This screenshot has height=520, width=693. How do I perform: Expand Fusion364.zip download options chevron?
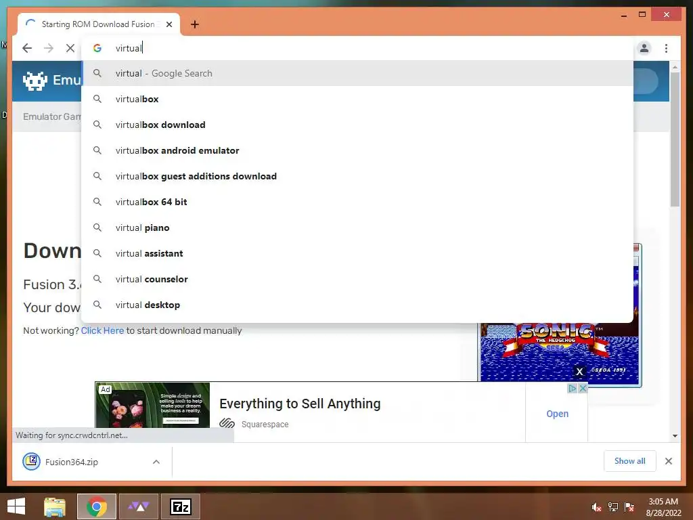(x=156, y=462)
